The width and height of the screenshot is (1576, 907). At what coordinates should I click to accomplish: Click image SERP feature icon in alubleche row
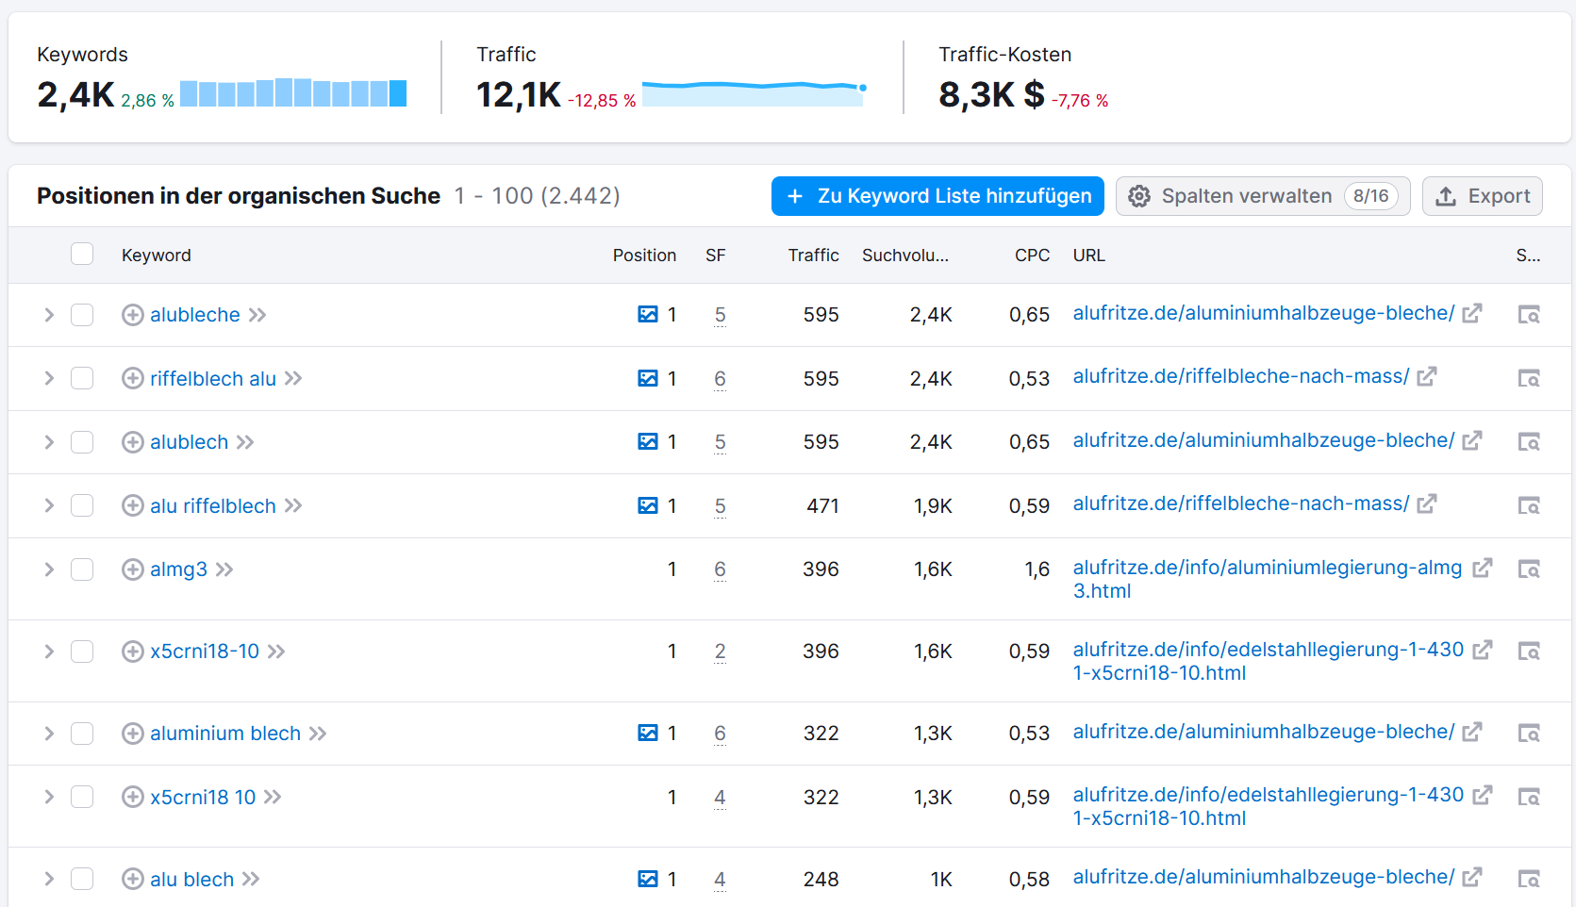[x=648, y=315]
